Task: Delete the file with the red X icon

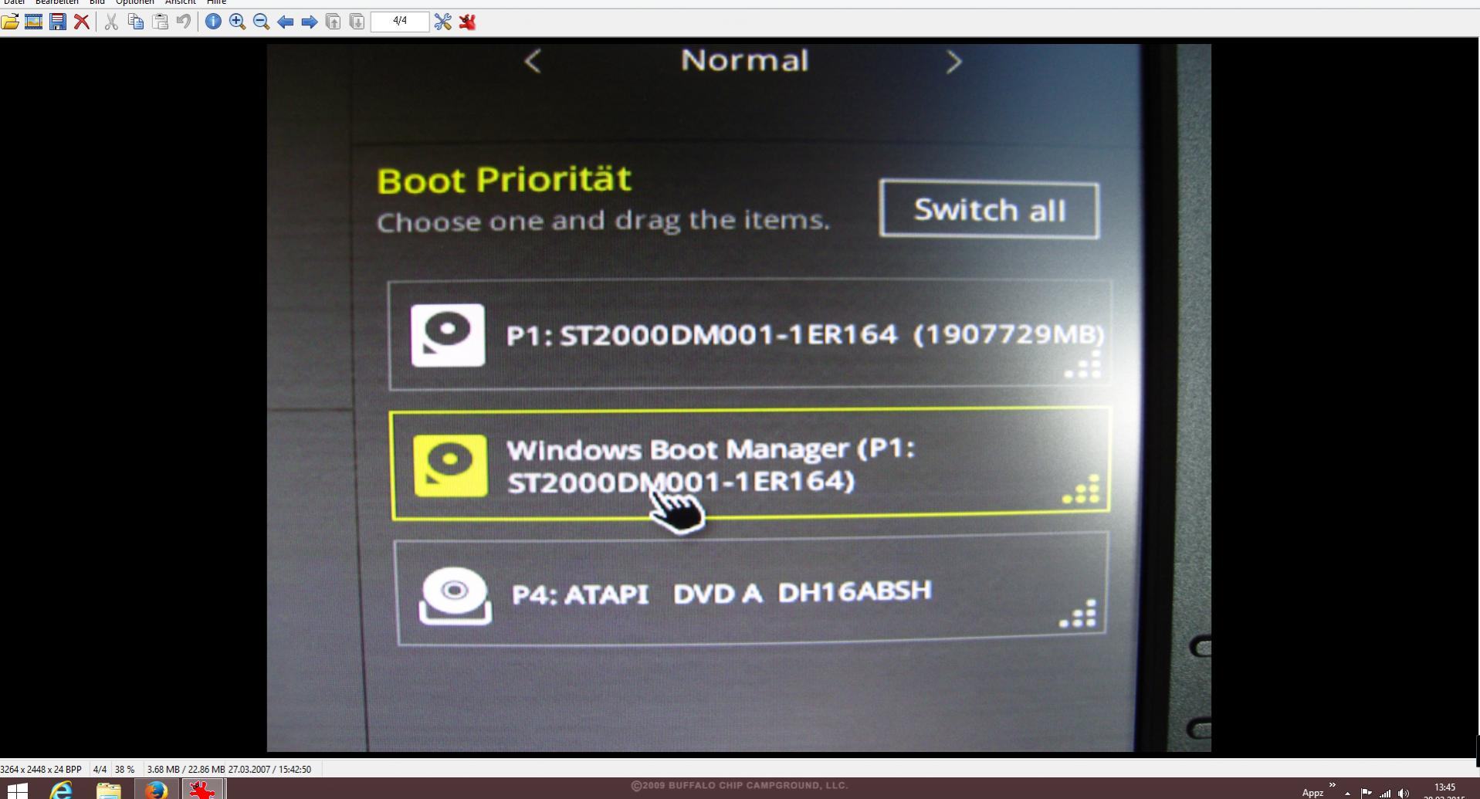Action: coord(82,22)
